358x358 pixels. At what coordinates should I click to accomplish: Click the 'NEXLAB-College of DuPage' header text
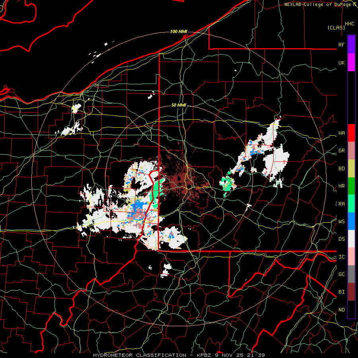318,4
